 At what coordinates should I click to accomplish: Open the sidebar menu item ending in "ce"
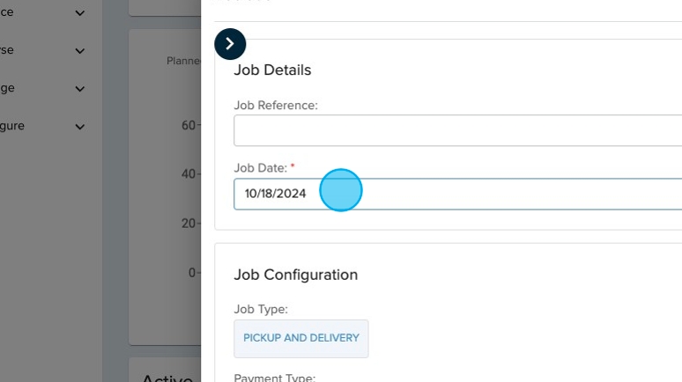pyautogui.click(x=7, y=12)
